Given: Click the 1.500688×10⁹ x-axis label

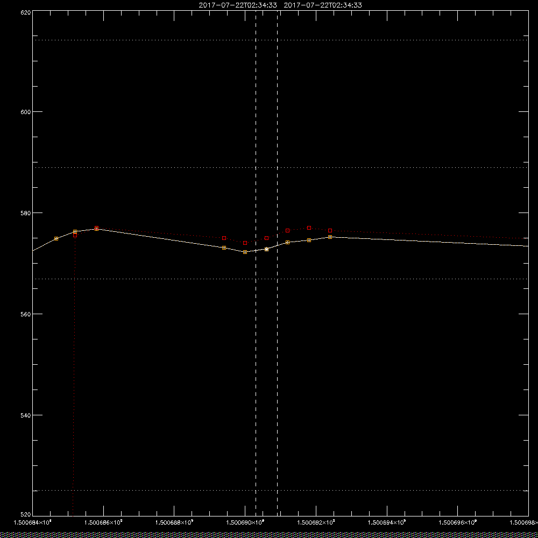Looking at the screenshot, I should click(x=174, y=522).
